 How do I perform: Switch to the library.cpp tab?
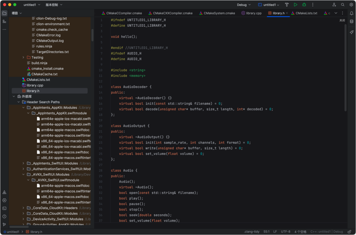tap(251, 13)
